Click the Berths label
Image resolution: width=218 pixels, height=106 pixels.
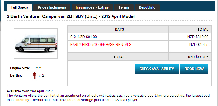(x=16, y=75)
